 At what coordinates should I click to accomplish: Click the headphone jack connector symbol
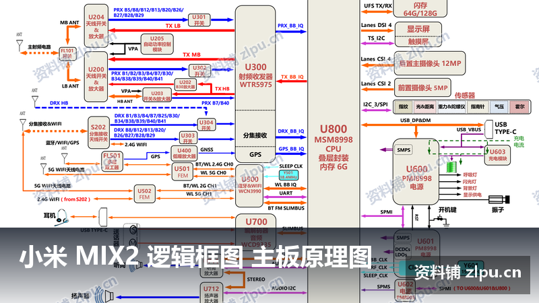(102, 217)
